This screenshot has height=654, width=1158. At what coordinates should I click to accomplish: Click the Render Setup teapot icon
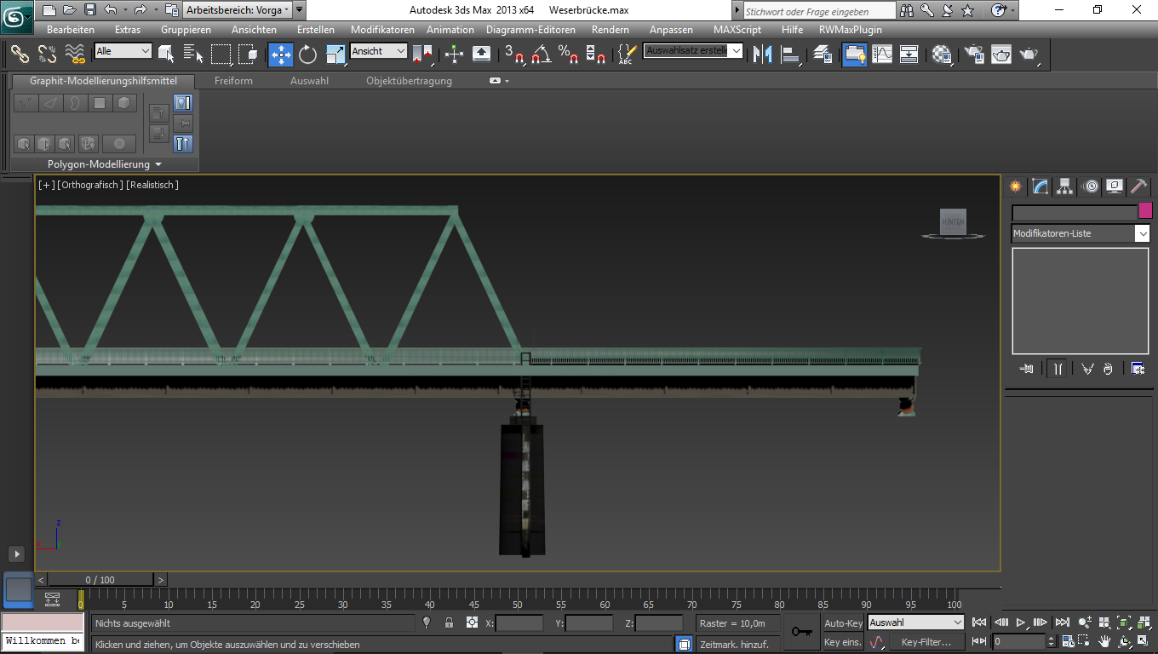tap(973, 54)
